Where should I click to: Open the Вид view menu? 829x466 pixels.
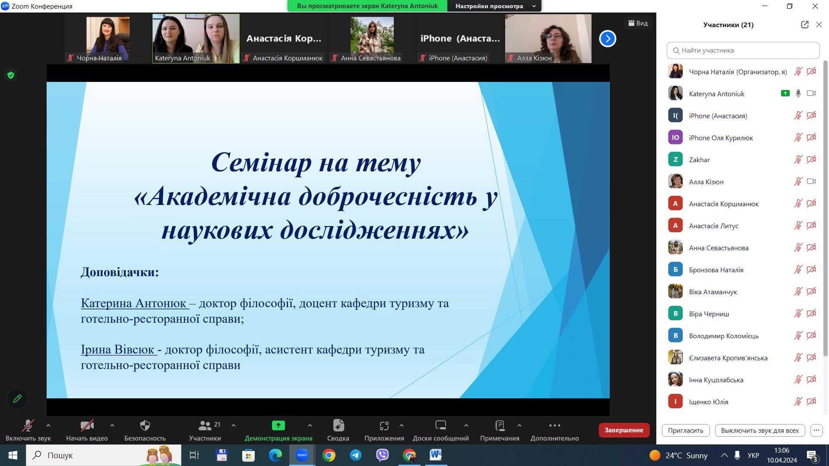pyautogui.click(x=638, y=23)
